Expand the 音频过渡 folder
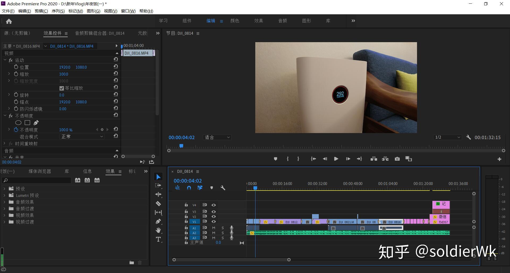 pyautogui.click(x=4, y=209)
